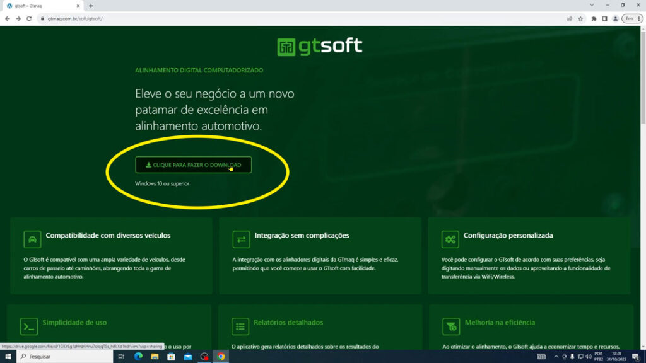Screen dimensions: 646x363
Task: Open Task View on the taskbar
Action: 121,357
